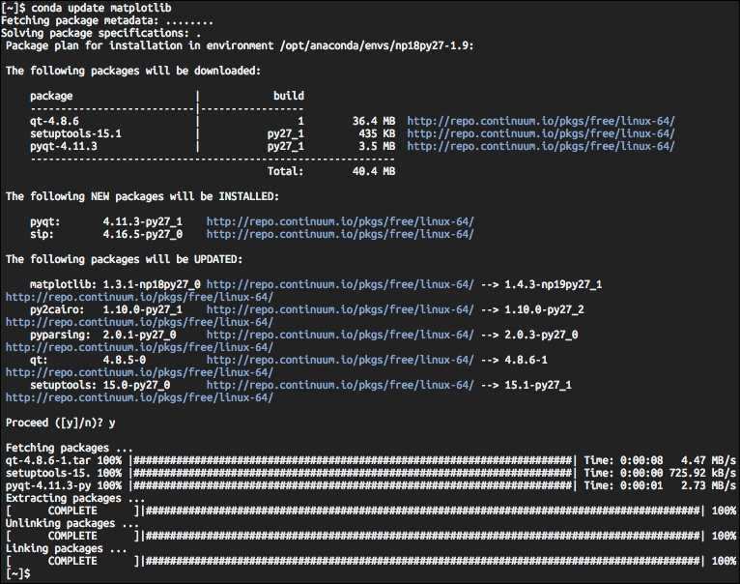This screenshot has width=740, height=584.
Task: Click the pyqt-4.11.3-py download progress bar
Action: [x=353, y=485]
